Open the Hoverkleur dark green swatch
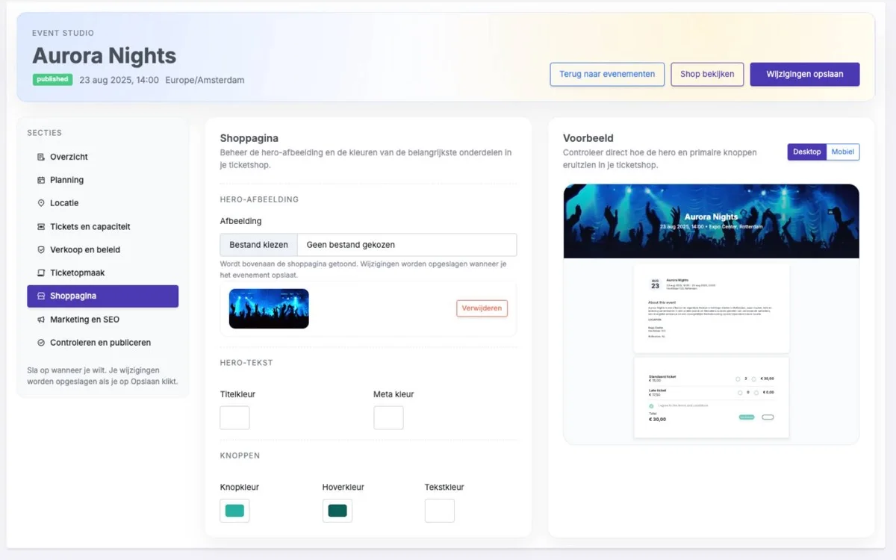Screen dimensions: 896x560 coord(337,511)
